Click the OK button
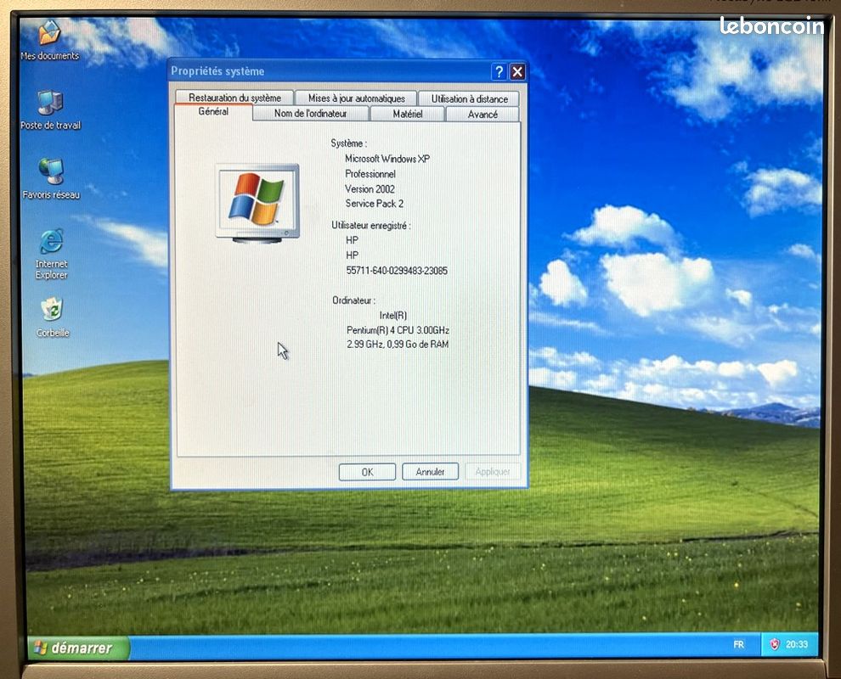This screenshot has height=679, width=841. tap(367, 472)
